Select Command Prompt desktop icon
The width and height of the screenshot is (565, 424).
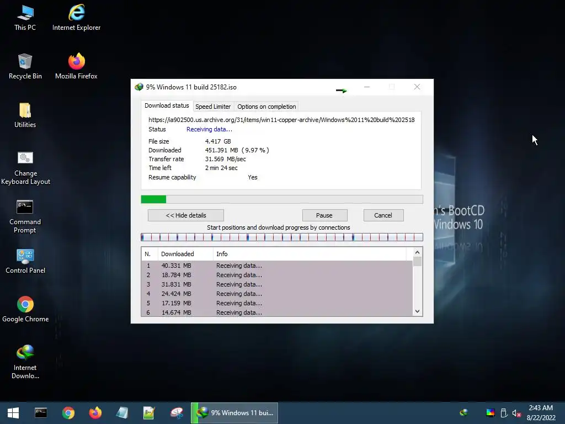click(25, 216)
